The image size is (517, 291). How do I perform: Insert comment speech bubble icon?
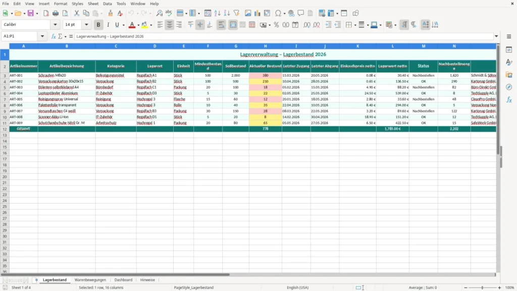coord(301,13)
